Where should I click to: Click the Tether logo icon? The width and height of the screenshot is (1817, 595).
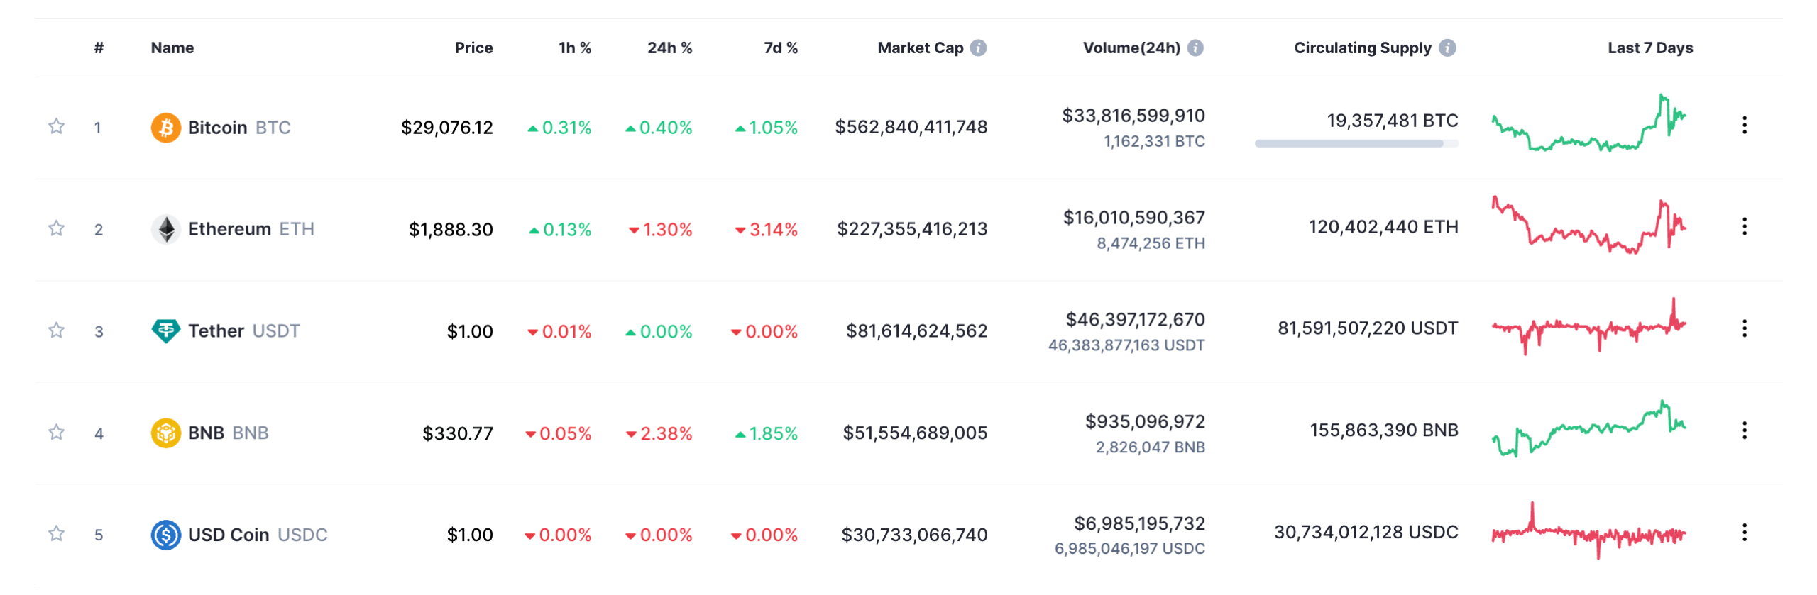pyautogui.click(x=165, y=330)
